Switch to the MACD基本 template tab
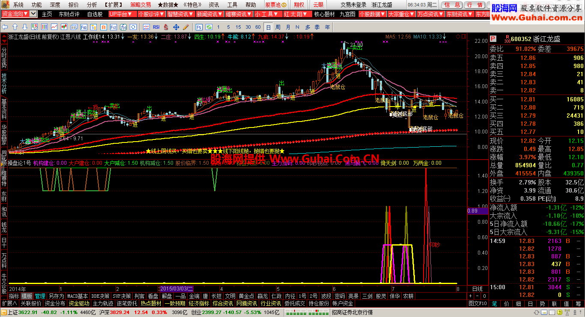This screenshot has width=585, height=317. pyautogui.click(x=78, y=296)
